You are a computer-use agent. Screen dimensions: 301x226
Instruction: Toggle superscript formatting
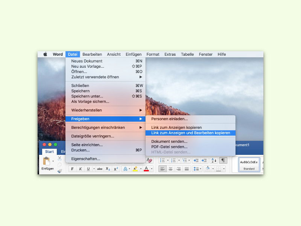pos(116,169)
